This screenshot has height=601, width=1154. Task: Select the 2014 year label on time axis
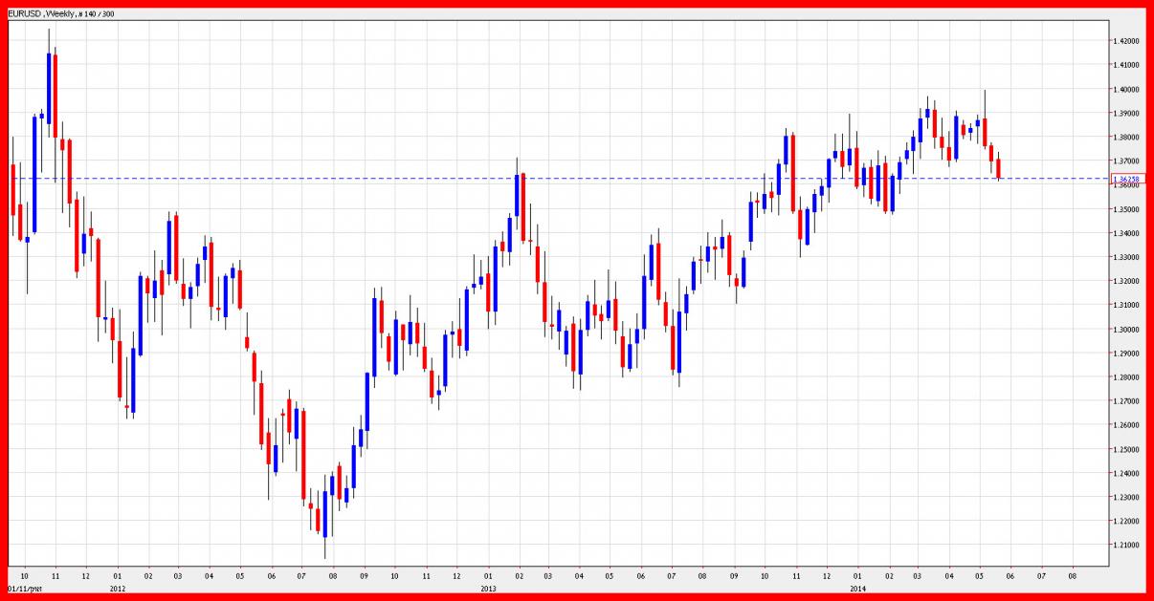coord(857,590)
